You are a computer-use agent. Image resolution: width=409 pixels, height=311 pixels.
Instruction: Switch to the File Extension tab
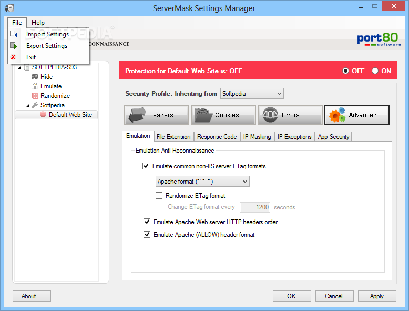173,137
